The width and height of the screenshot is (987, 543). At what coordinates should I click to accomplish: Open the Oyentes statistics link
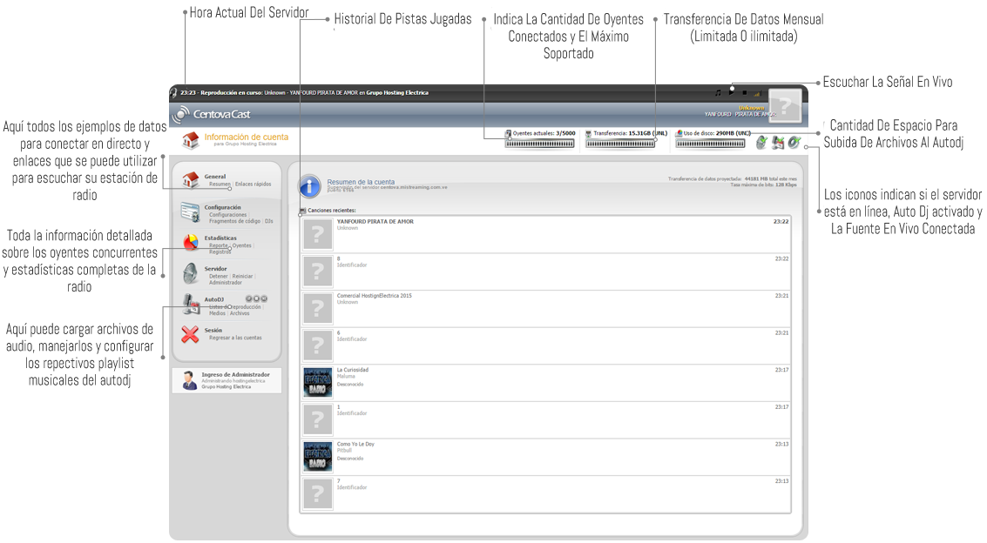coord(241,245)
